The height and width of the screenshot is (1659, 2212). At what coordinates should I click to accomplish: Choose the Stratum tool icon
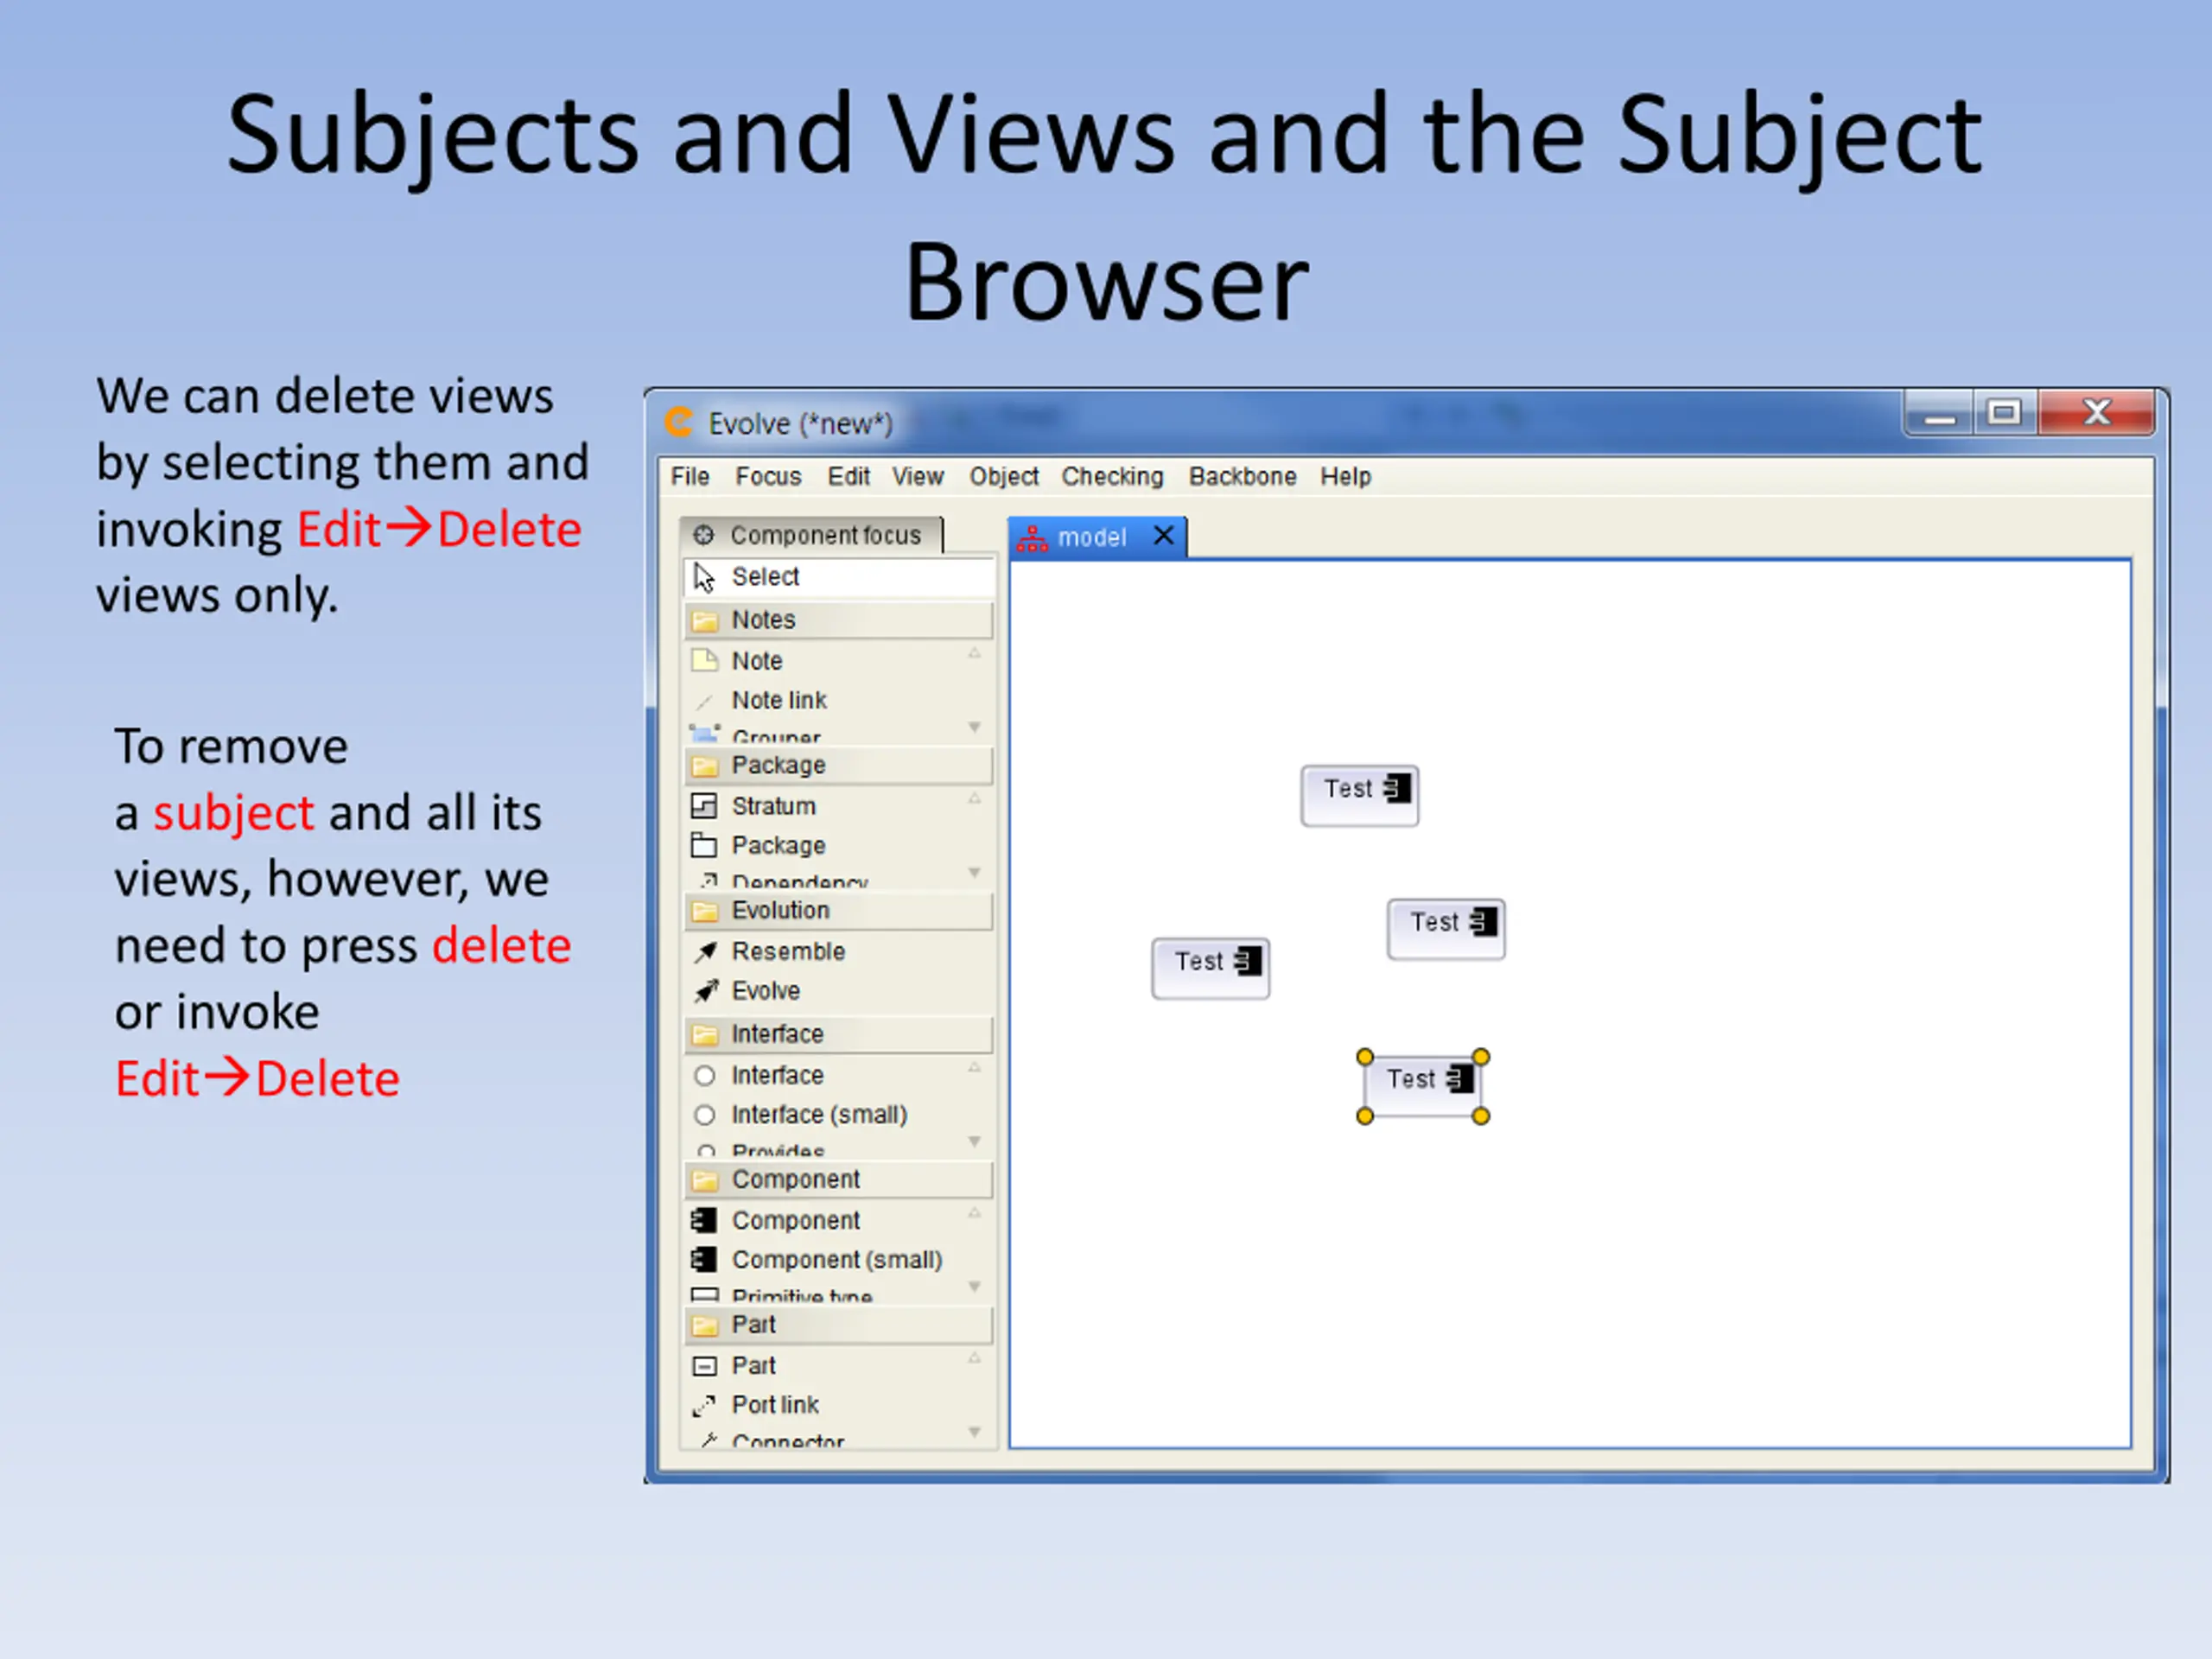coord(705,806)
